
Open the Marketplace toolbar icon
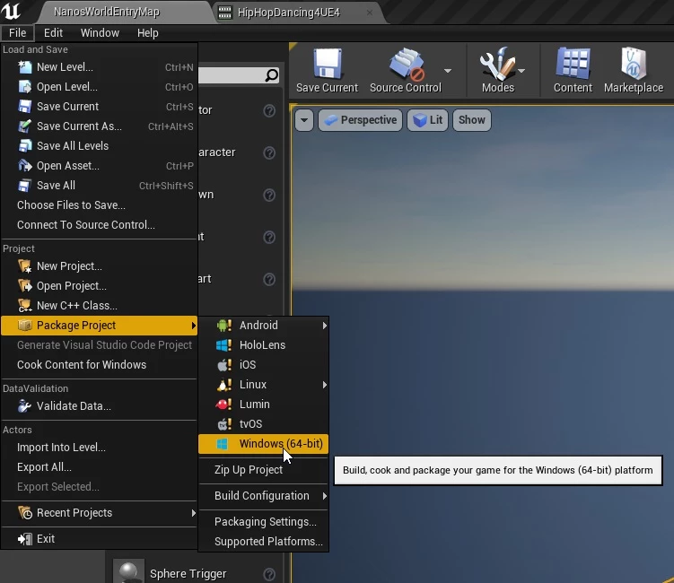tap(633, 64)
